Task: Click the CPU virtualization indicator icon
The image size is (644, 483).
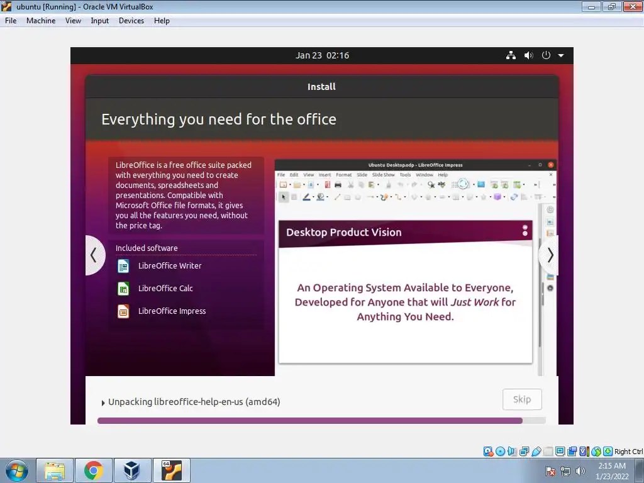Action: [x=584, y=452]
